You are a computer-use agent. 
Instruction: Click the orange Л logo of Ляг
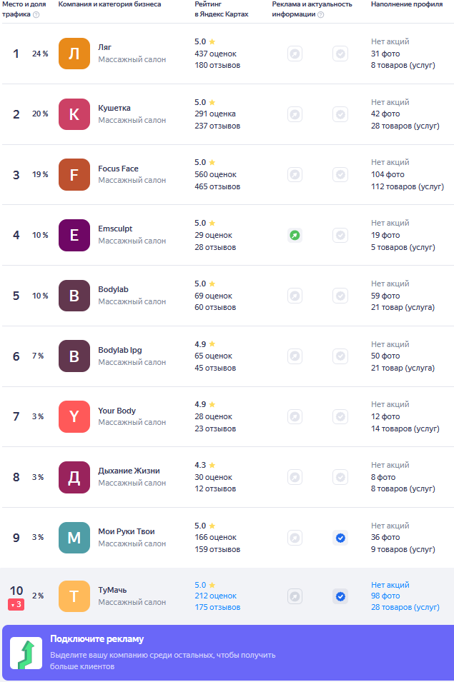(x=74, y=54)
